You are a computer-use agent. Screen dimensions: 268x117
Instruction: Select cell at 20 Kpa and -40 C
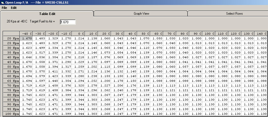26,38
